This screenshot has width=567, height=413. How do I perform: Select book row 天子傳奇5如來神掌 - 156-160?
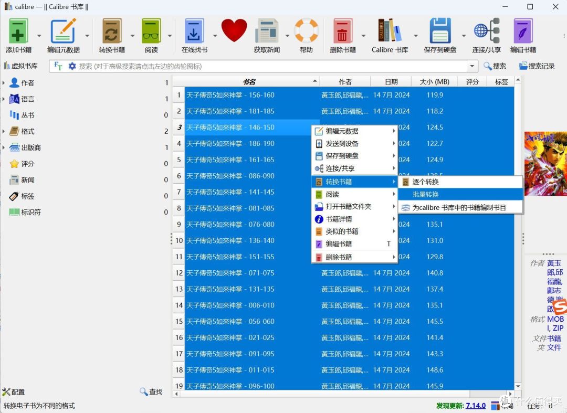click(x=349, y=95)
